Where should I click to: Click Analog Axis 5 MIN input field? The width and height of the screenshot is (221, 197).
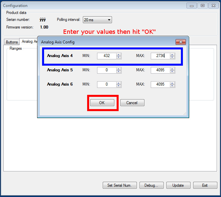click(107, 70)
